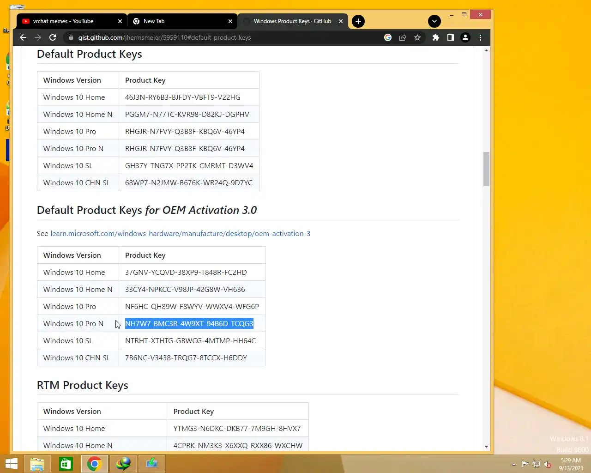Close the vrchat memes YouTube tab
Screen dimensions: 591x473
(120, 21)
